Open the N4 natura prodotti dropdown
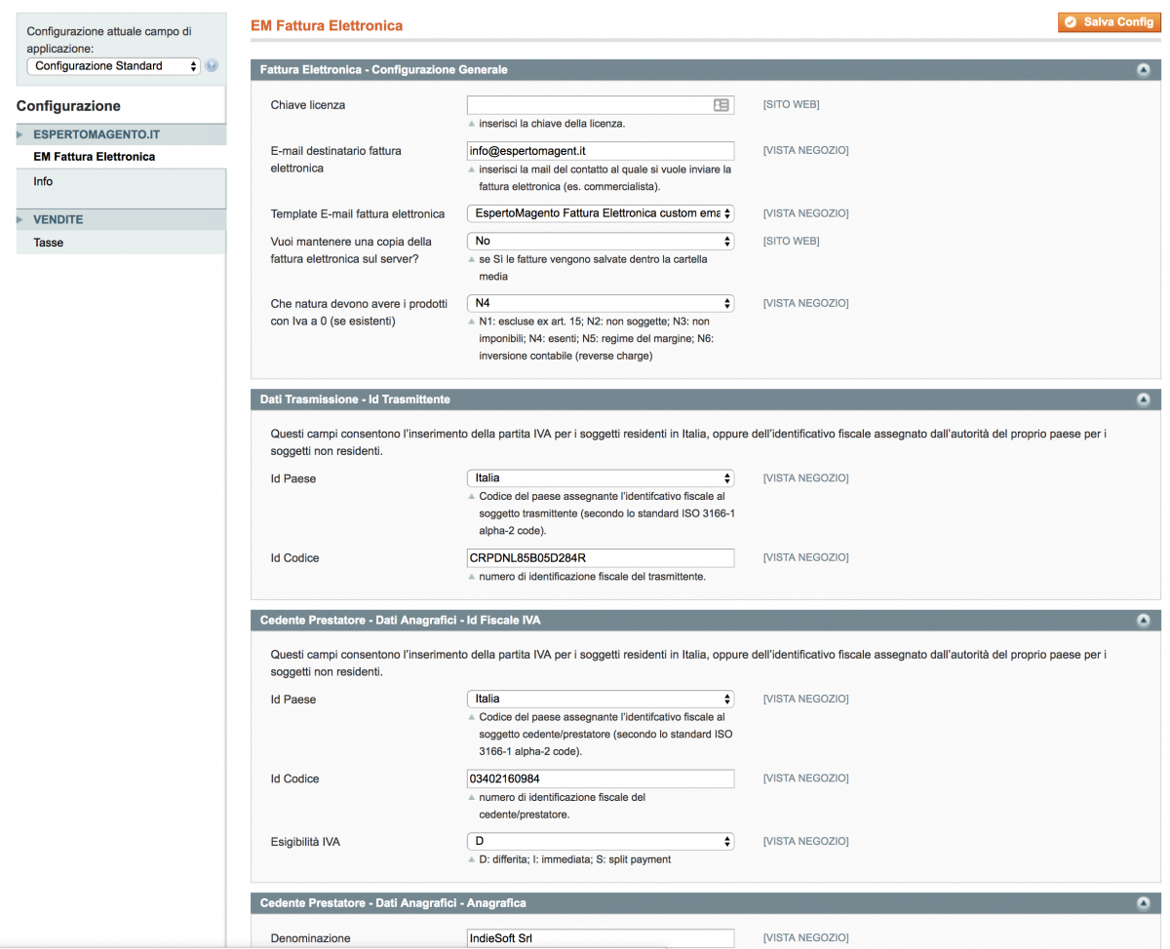Viewport: 1170px width, 949px height. 600,303
